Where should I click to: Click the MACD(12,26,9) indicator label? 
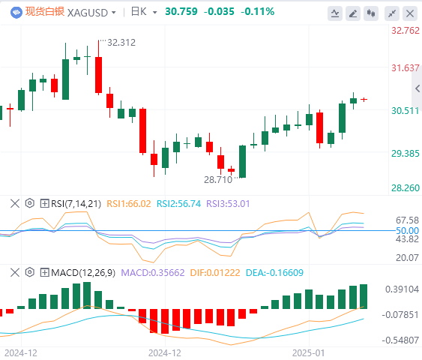coord(83,273)
